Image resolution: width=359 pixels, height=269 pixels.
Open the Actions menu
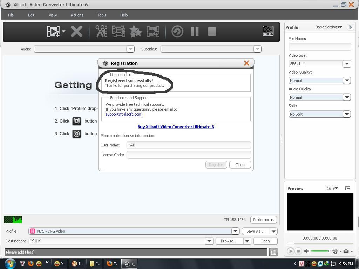click(77, 15)
